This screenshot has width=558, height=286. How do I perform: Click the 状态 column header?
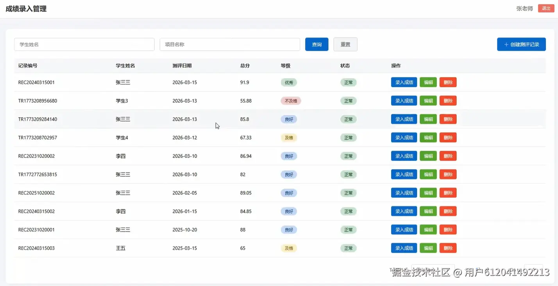(345, 66)
